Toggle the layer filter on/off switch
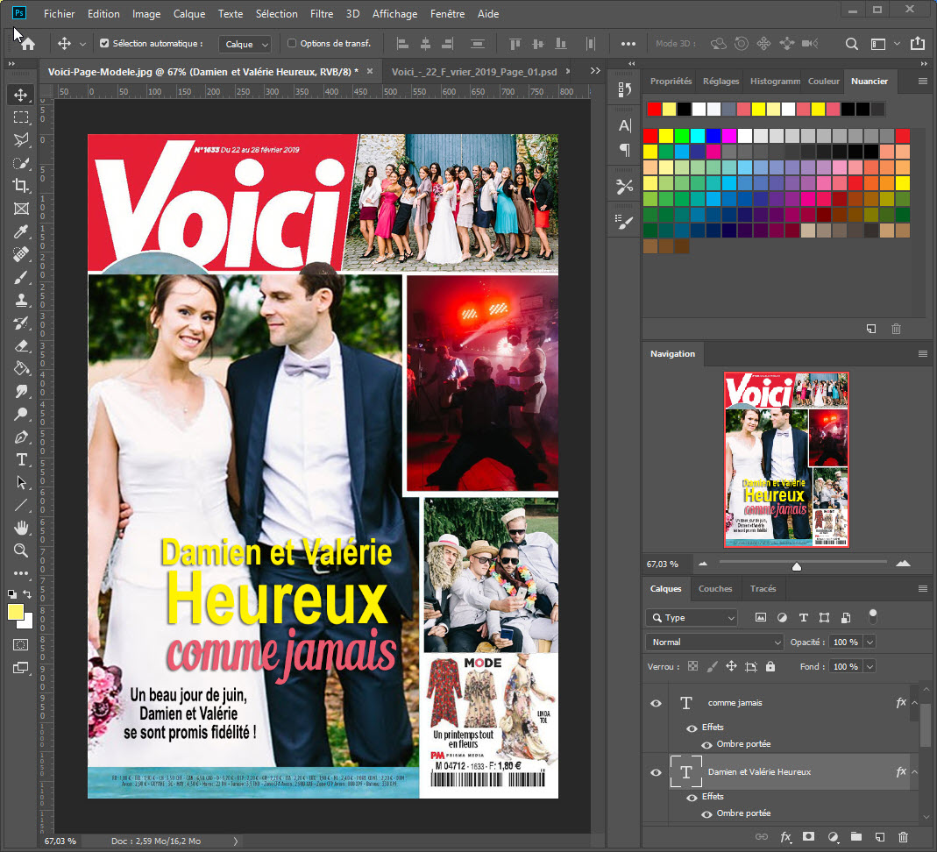 tap(873, 615)
